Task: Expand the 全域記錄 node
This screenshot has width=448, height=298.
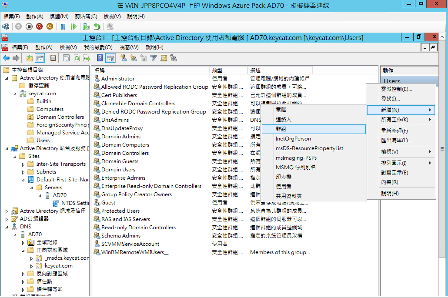Action: 23,243
